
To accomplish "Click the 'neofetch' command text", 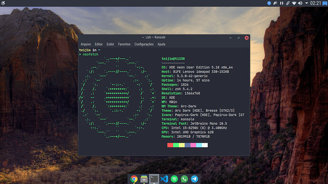I will (91, 54).
